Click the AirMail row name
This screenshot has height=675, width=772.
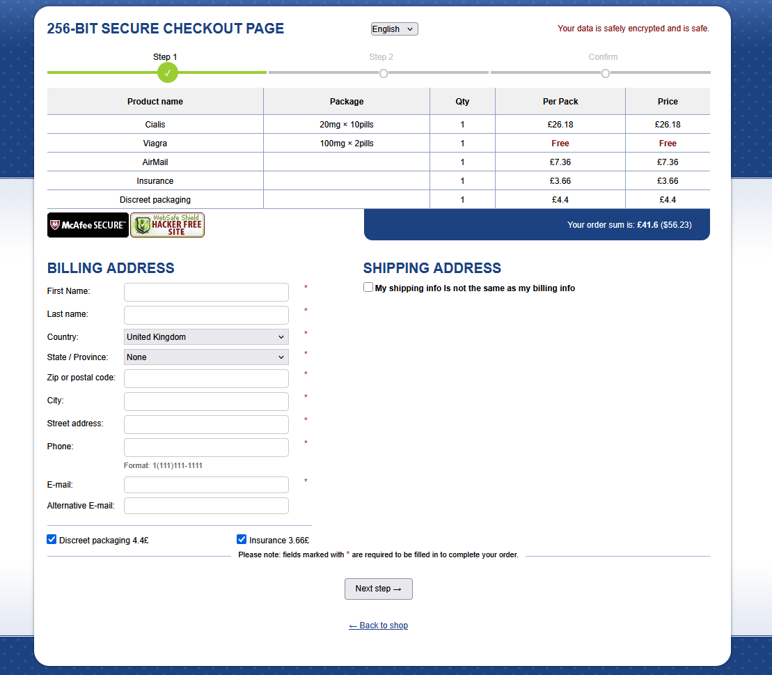[x=155, y=162]
